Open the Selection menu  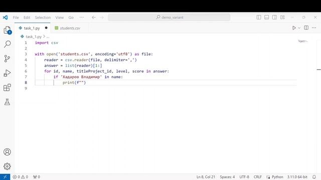[43, 17]
